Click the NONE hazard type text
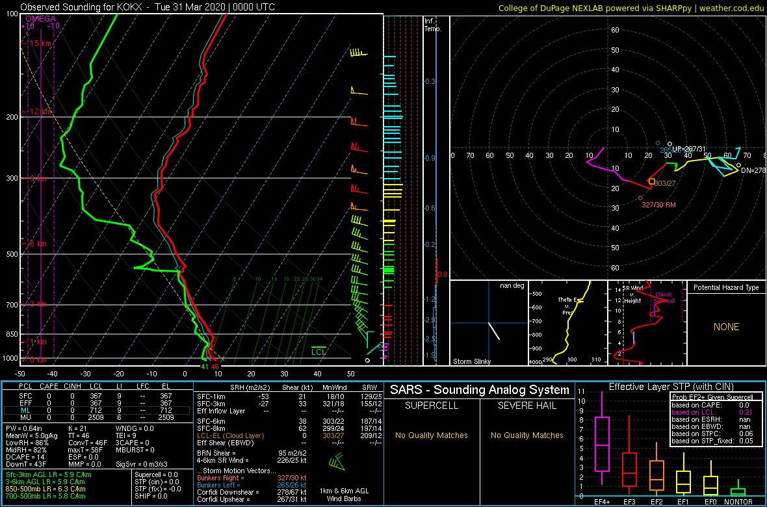This screenshot has width=767, height=507. (x=726, y=327)
